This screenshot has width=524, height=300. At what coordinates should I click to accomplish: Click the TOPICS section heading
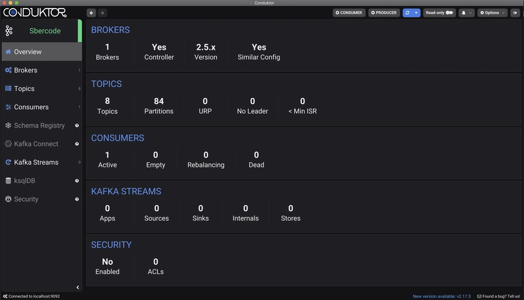point(106,84)
